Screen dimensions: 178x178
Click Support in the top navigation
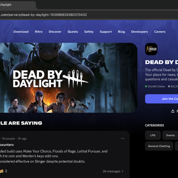point(106,32)
